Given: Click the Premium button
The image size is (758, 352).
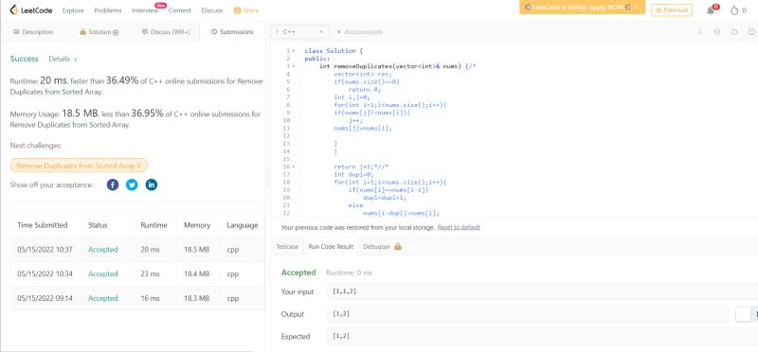Looking at the screenshot, I should pyautogui.click(x=672, y=10).
